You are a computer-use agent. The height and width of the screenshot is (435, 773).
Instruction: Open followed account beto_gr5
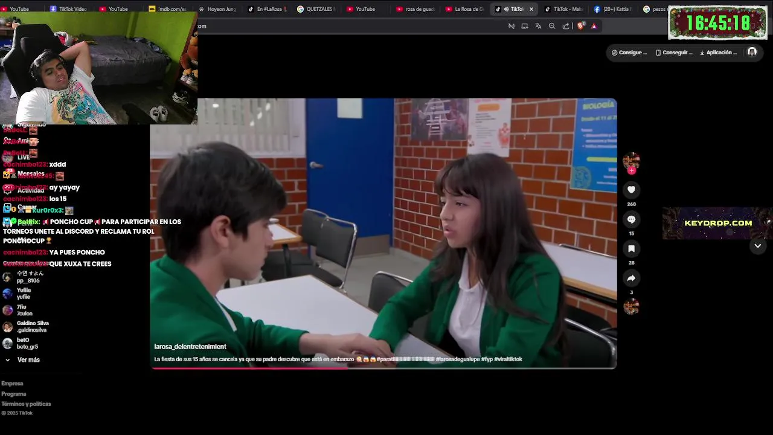[21, 343]
